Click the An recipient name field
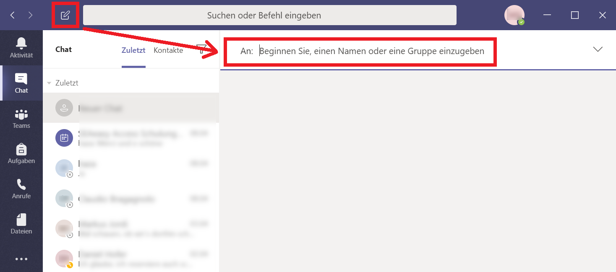Screen dimensions: 616x272 click(x=371, y=51)
